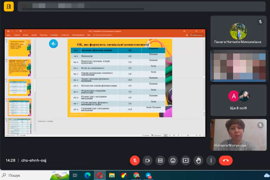This screenshot has width=270, height=180.
Task: Select the Наталія Мотунова video tile
Action: coord(238,135)
